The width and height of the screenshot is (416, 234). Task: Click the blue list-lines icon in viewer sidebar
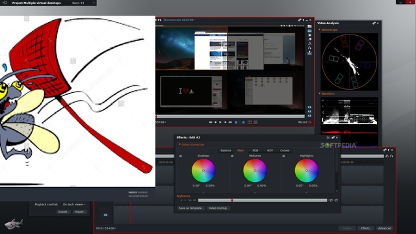pyautogui.click(x=309, y=31)
